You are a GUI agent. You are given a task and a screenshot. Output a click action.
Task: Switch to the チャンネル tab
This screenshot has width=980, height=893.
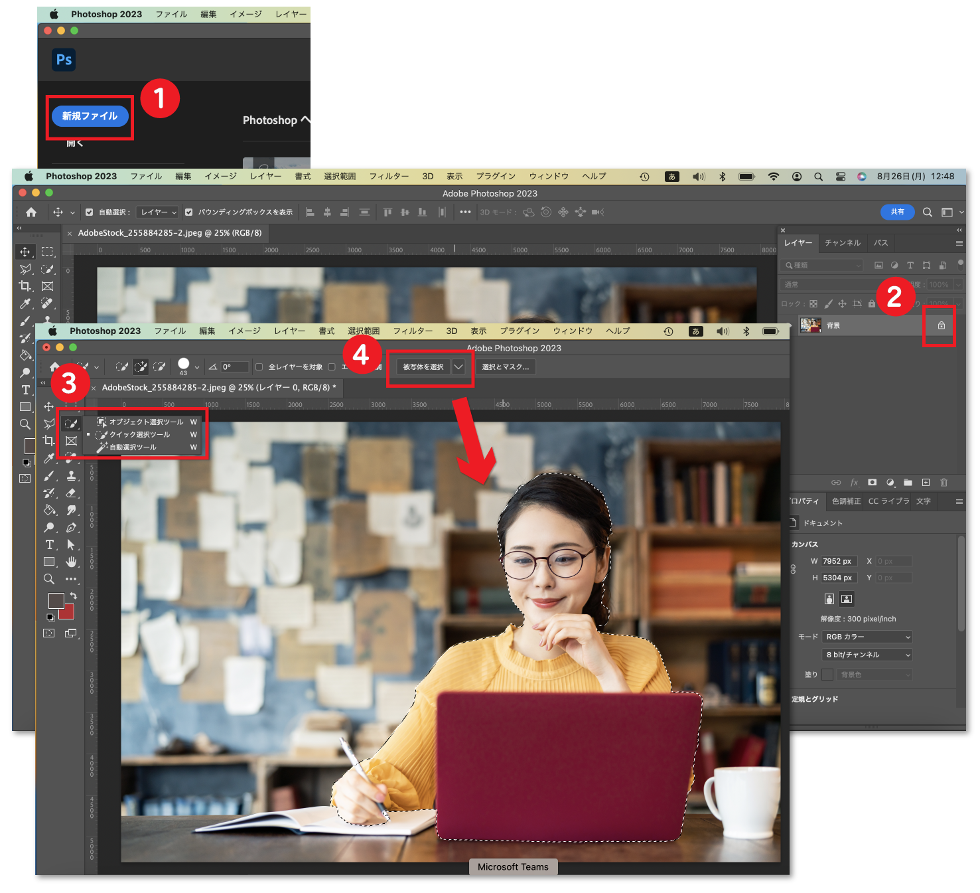(843, 243)
